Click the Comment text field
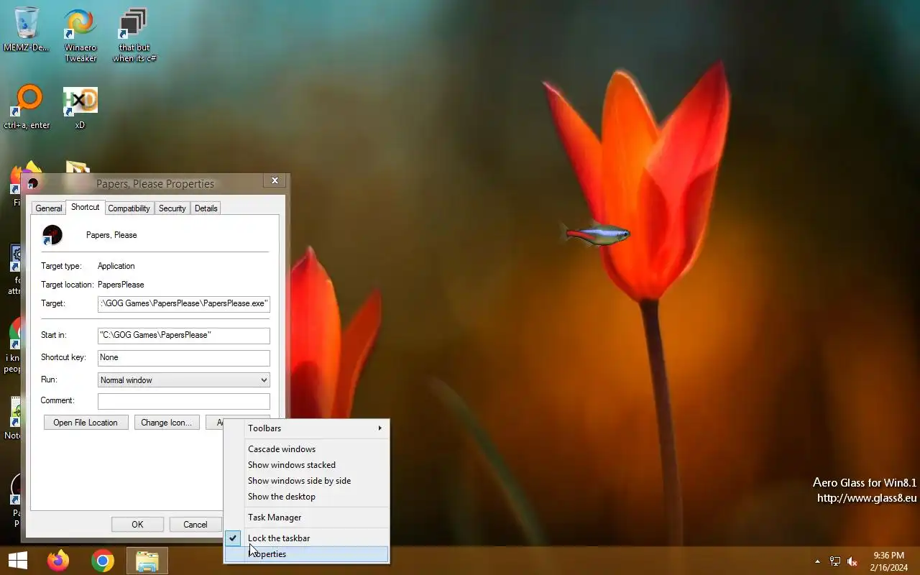 pyautogui.click(x=184, y=401)
